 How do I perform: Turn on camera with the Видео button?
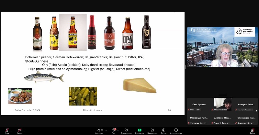click(x=19, y=131)
